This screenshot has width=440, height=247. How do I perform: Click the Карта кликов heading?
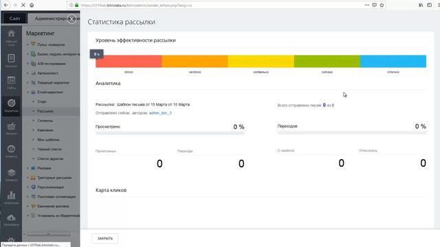pyautogui.click(x=111, y=190)
